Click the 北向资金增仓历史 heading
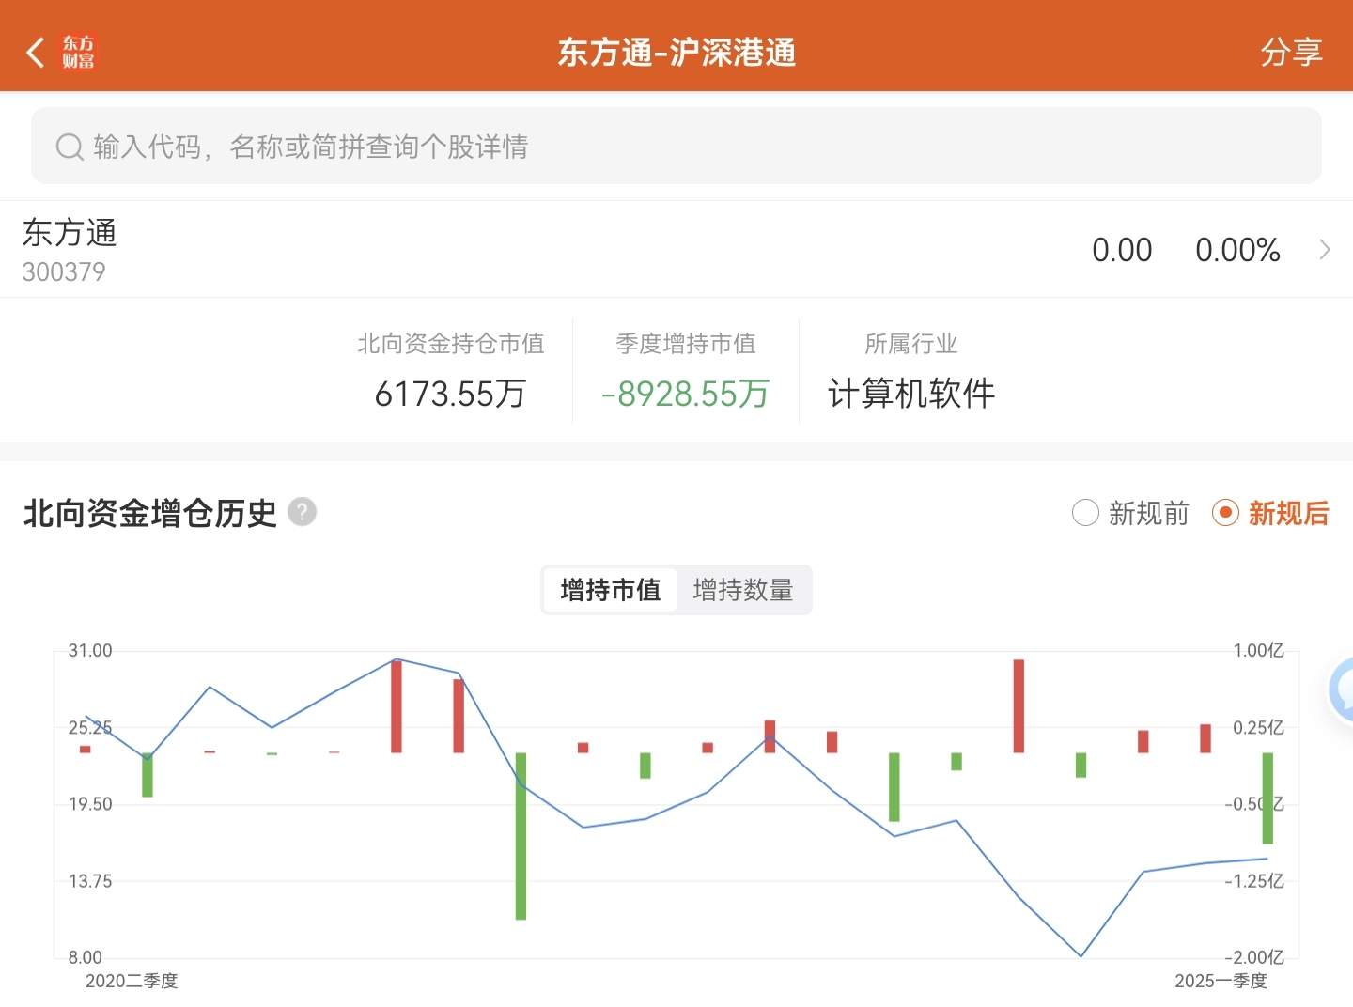 [x=150, y=513]
